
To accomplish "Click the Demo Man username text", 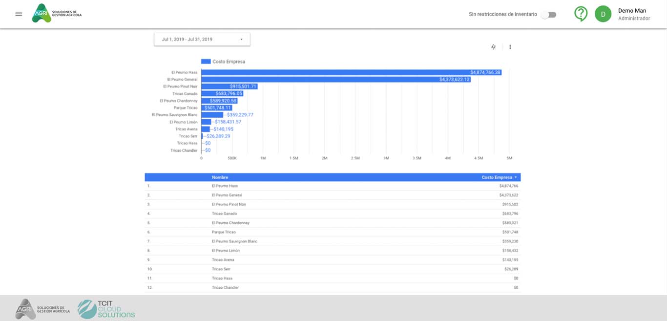I will click(x=632, y=11).
